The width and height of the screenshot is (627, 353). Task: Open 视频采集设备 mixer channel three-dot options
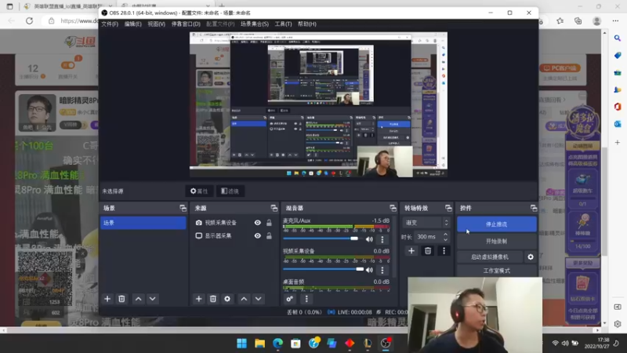pyautogui.click(x=382, y=270)
